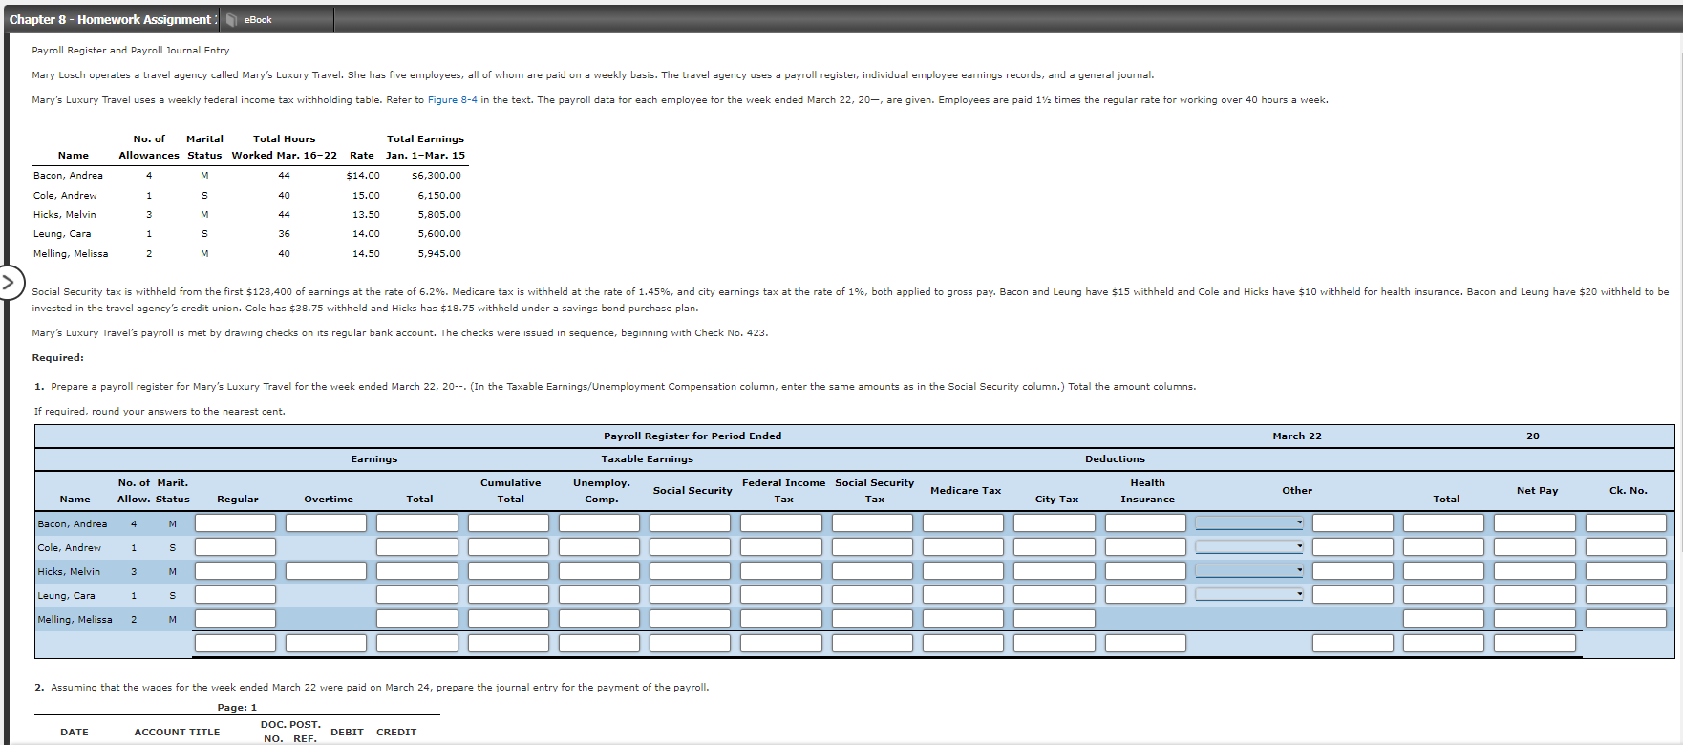Click Hicks, Melvin Other amount field
Screen dimensions: 1683x745
point(1353,571)
